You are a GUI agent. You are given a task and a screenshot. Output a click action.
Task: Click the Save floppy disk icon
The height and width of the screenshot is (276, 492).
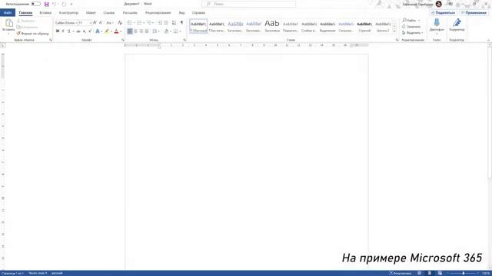point(47,4)
